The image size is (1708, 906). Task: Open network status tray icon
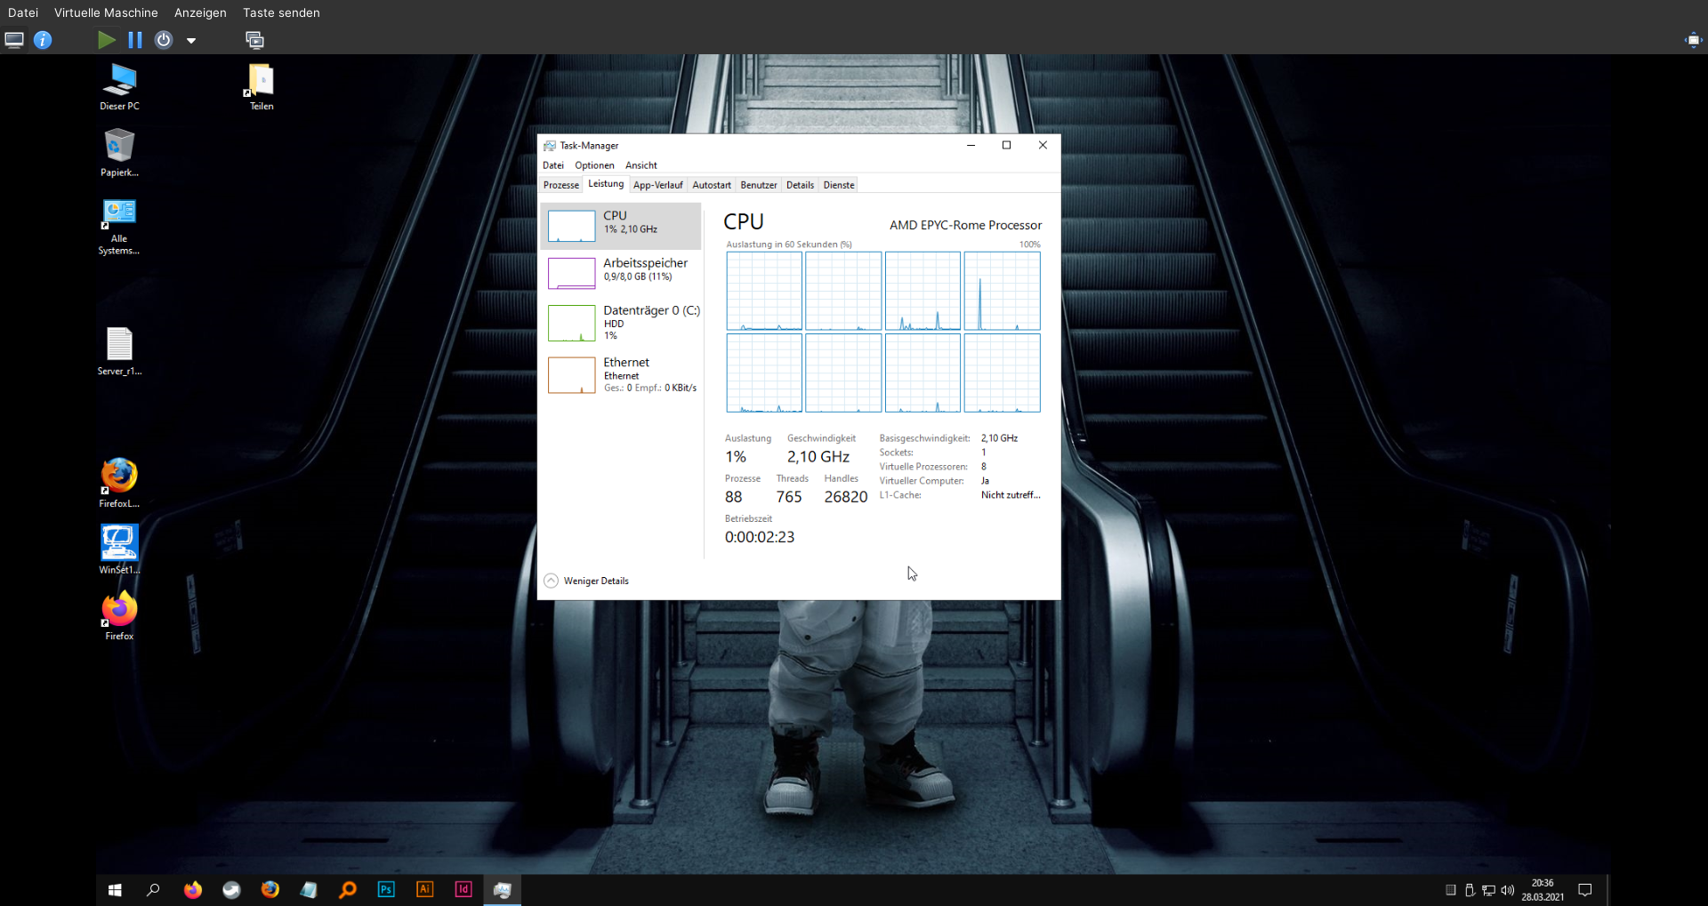(1488, 890)
